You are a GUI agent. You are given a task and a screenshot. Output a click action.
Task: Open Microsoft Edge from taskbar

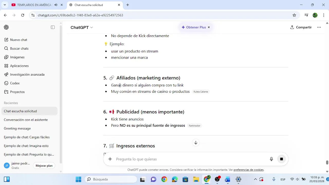click(x=175, y=179)
